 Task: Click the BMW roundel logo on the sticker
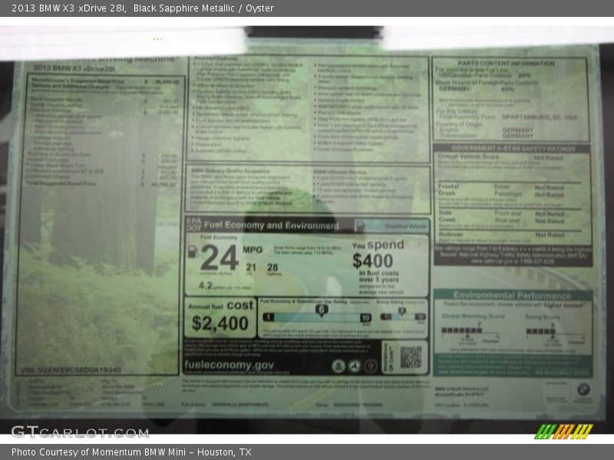pyautogui.click(x=584, y=389)
